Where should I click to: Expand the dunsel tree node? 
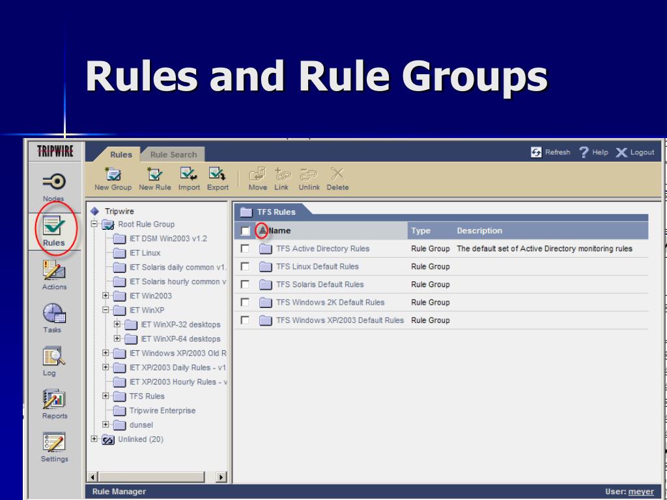click(106, 424)
